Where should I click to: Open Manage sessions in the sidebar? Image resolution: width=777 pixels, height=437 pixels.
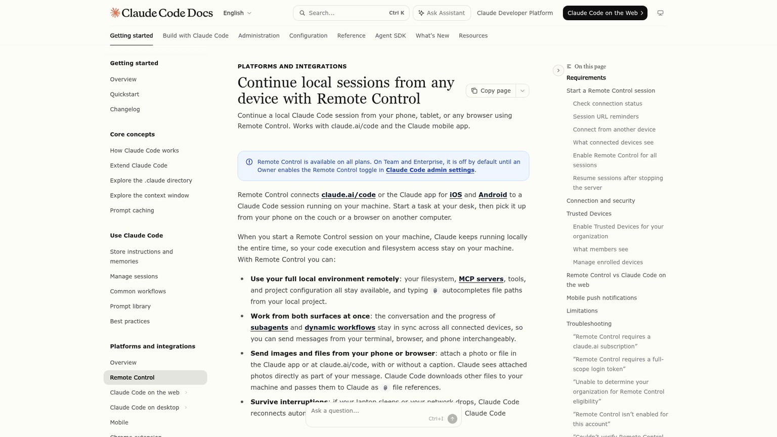[x=134, y=277]
